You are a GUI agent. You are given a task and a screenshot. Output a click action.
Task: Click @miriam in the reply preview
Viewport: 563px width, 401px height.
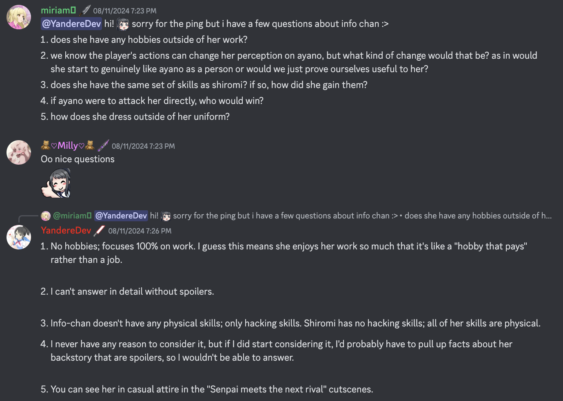[72, 216]
